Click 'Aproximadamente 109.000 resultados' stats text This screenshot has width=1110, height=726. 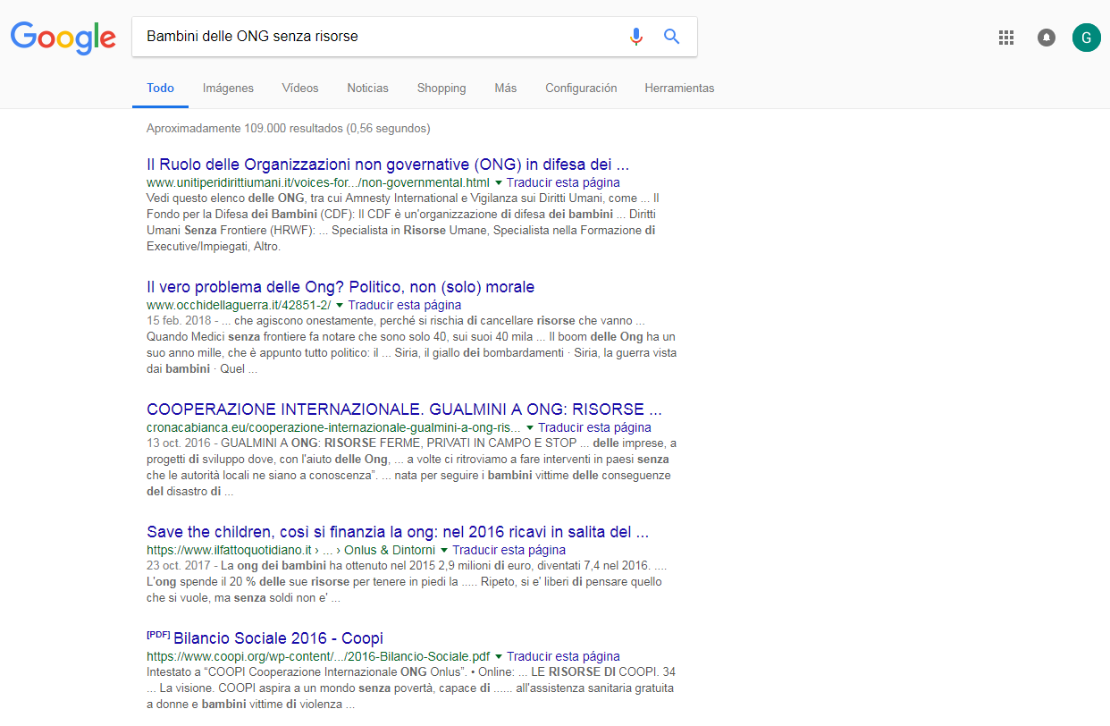click(x=288, y=128)
